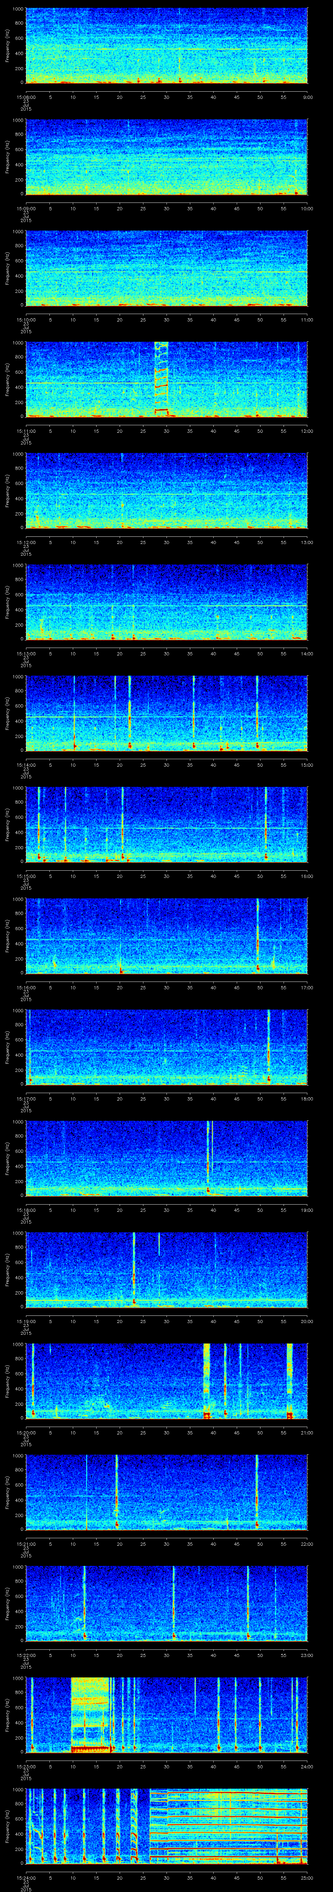The width and height of the screenshot is (333, 1892).
Task: Select the spectrogram panel starting at 15:18:00
Action: 166,1159
